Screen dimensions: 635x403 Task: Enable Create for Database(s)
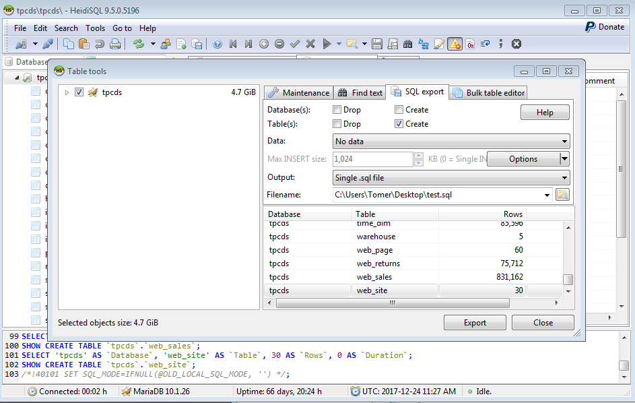pyautogui.click(x=399, y=109)
